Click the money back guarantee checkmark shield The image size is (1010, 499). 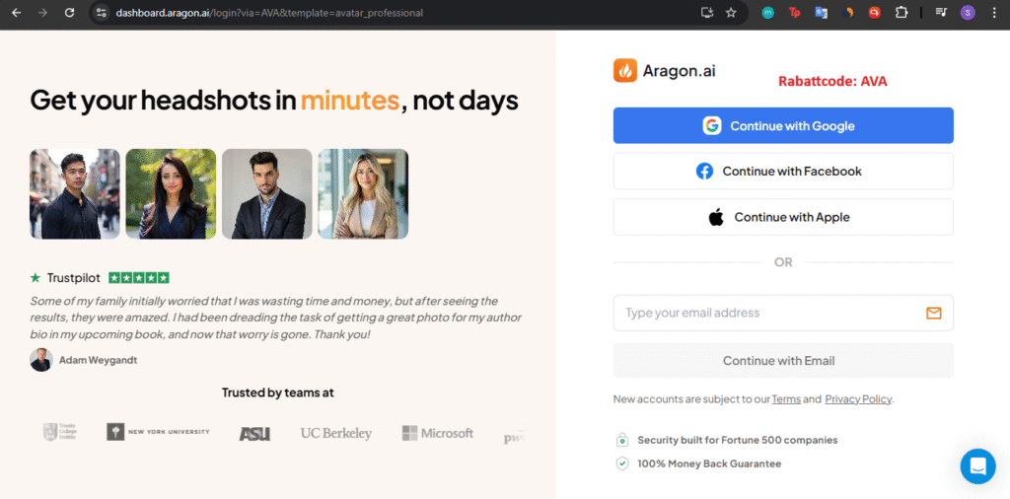pyautogui.click(x=621, y=463)
